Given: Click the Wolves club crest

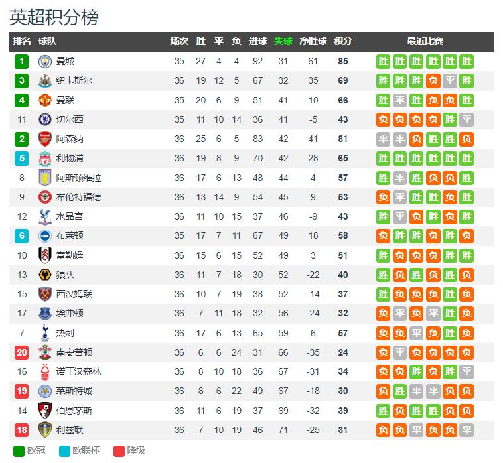Looking at the screenshot, I should [45, 275].
